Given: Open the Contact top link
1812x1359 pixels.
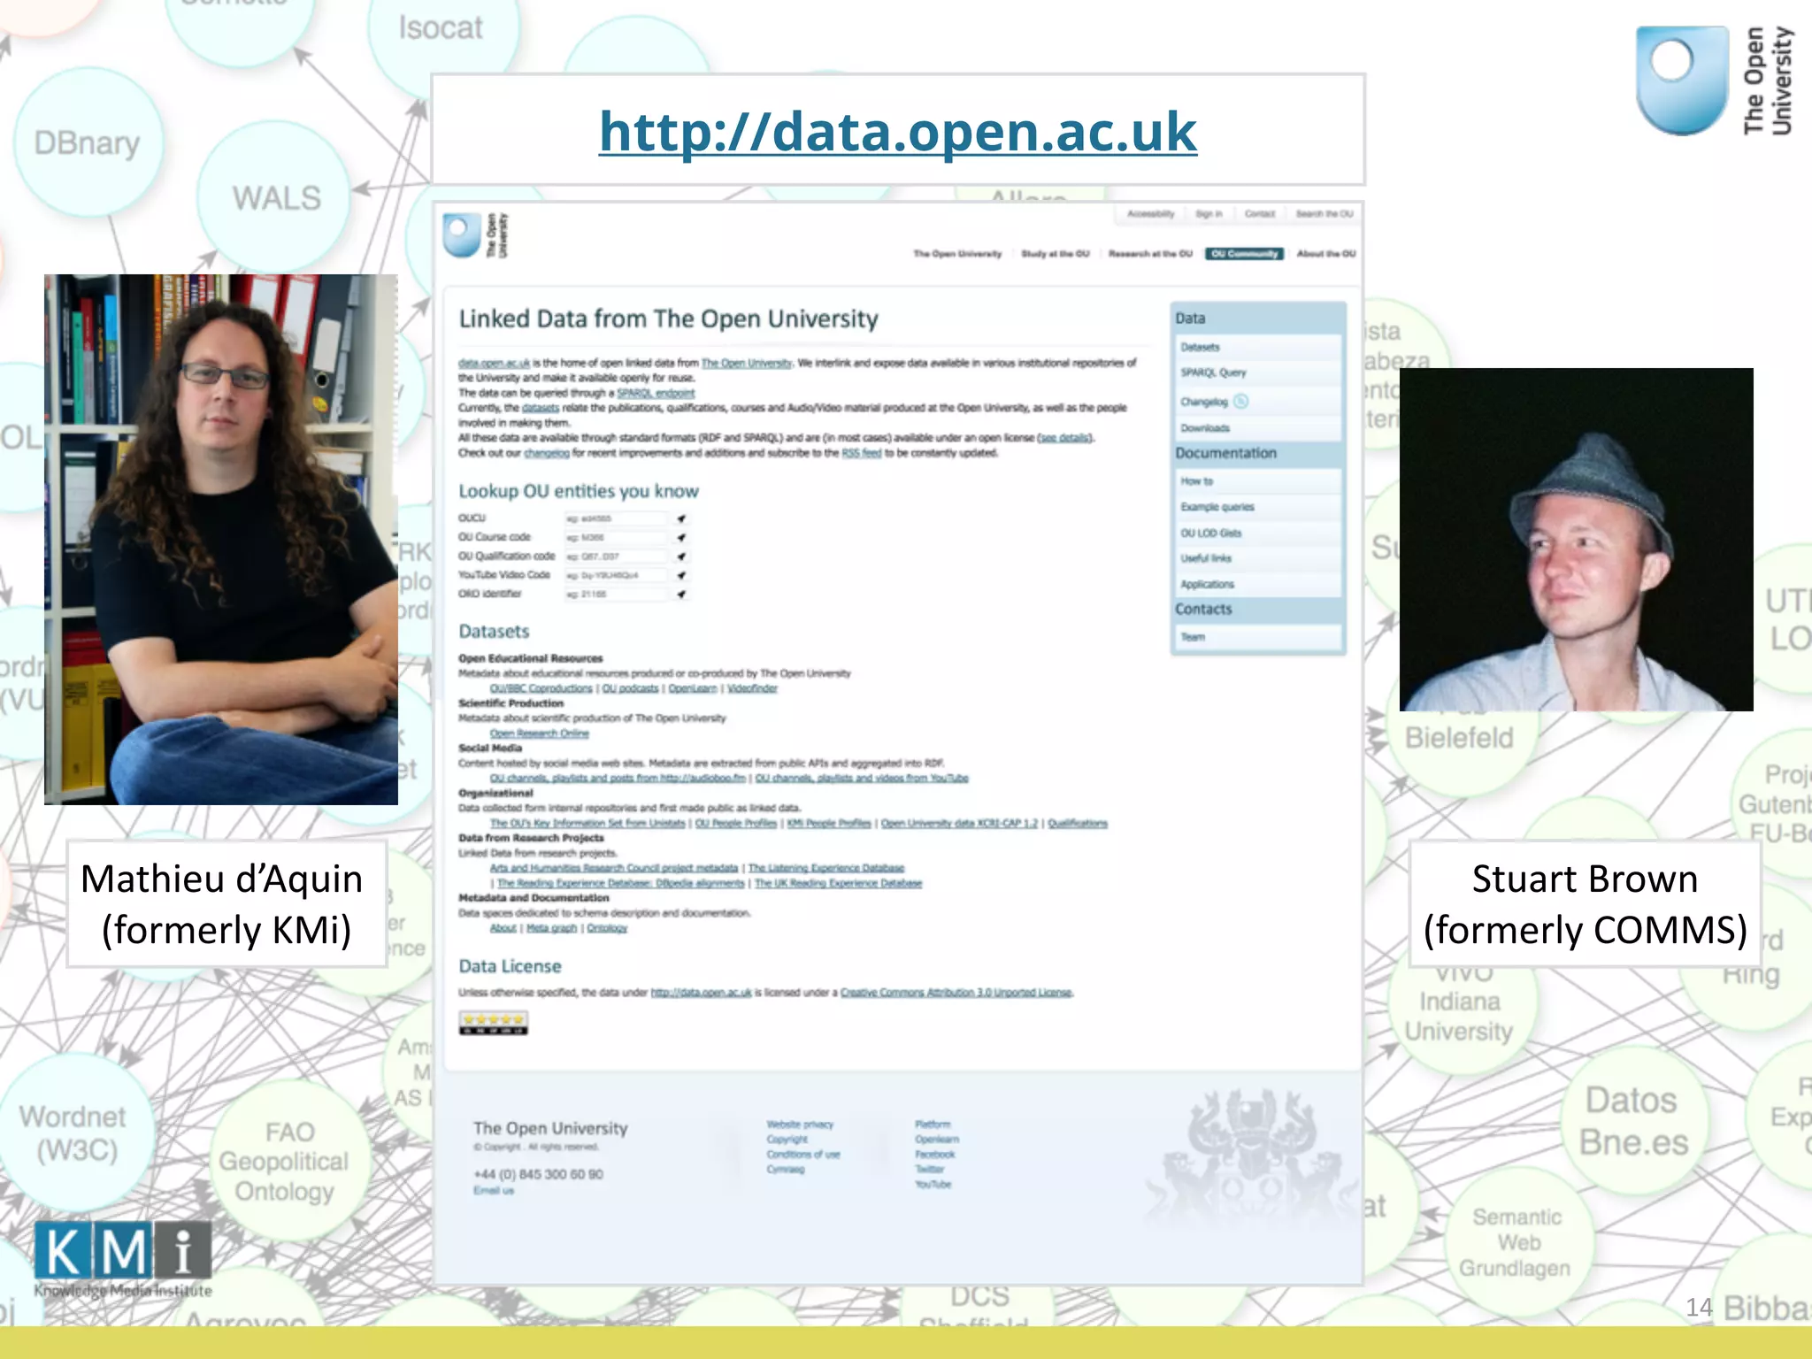Looking at the screenshot, I should tap(1260, 214).
